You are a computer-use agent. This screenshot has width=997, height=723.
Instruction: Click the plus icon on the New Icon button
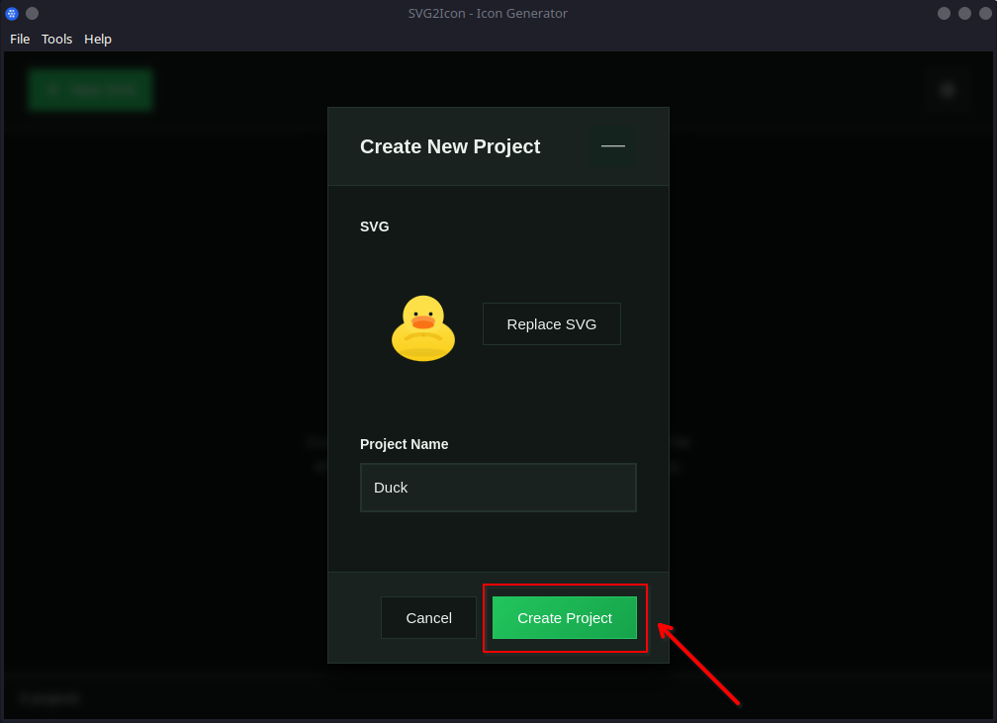click(x=53, y=89)
